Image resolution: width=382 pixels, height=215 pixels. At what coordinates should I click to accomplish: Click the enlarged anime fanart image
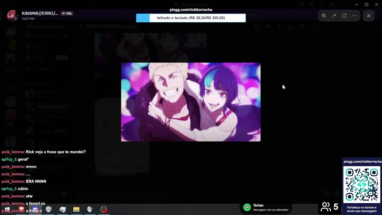(191, 102)
